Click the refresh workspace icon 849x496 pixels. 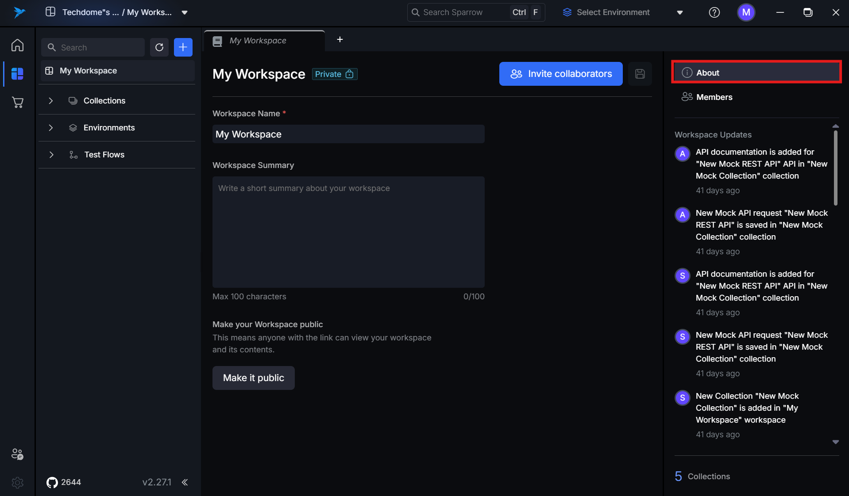(159, 47)
